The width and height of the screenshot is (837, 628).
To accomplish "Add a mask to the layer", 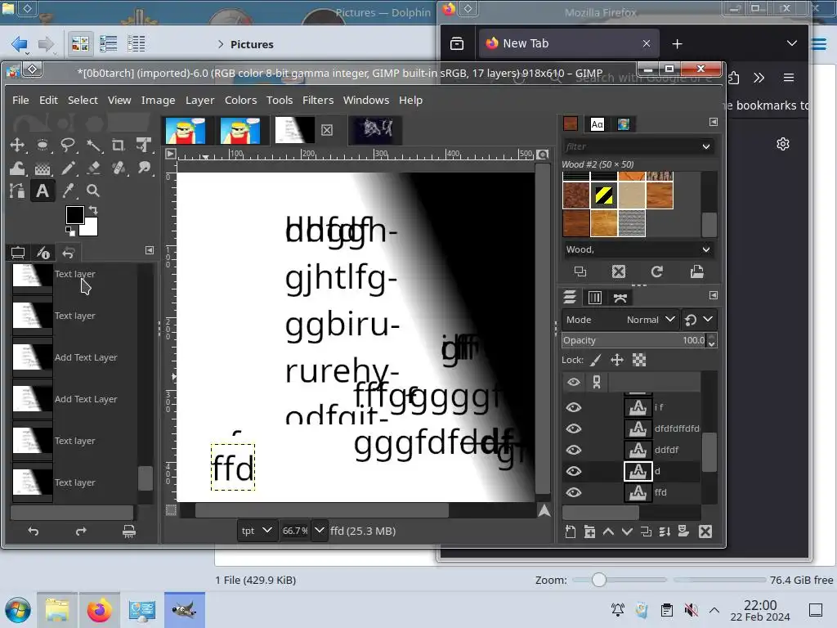I will pyautogui.click(x=683, y=532).
